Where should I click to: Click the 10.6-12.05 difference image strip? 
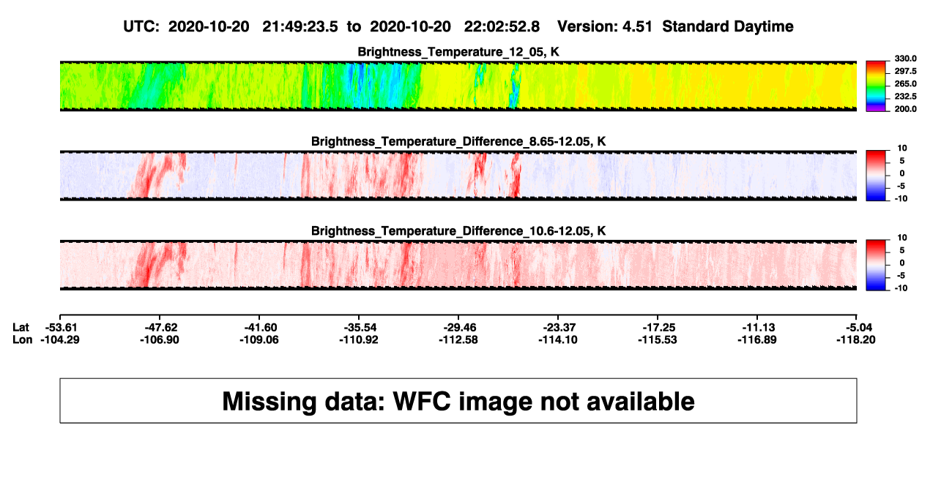[x=458, y=265]
